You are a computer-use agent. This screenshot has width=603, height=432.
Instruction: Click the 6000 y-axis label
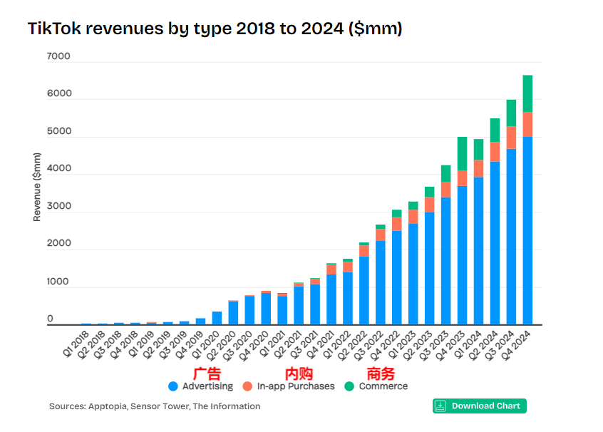59,93
